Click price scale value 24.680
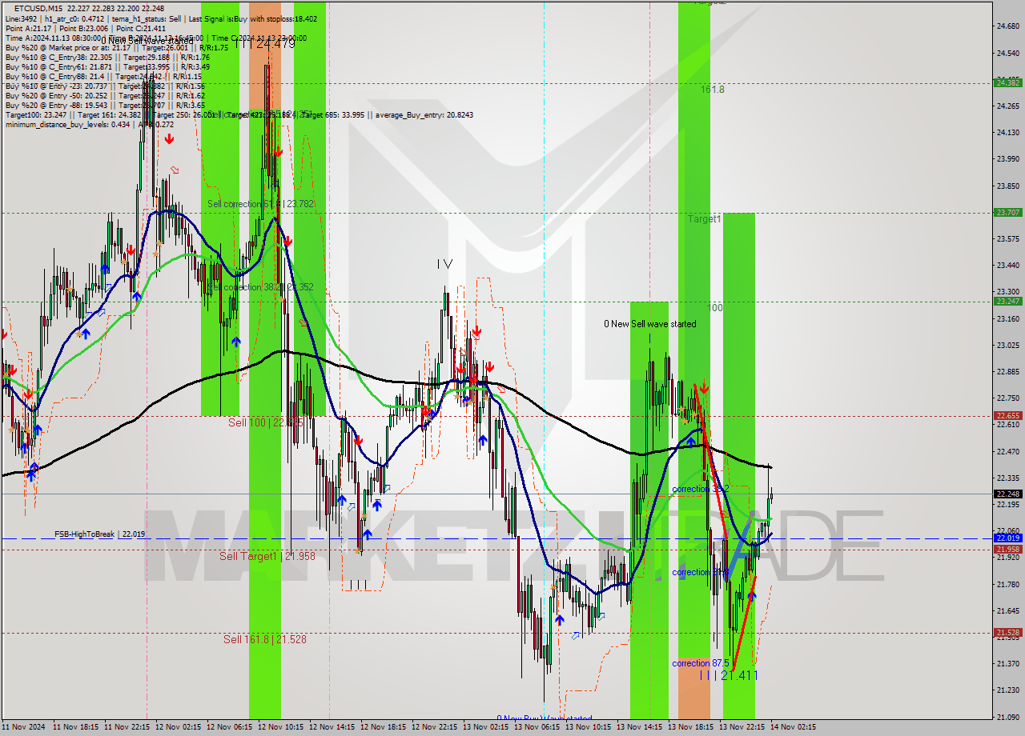 tap(1007, 26)
